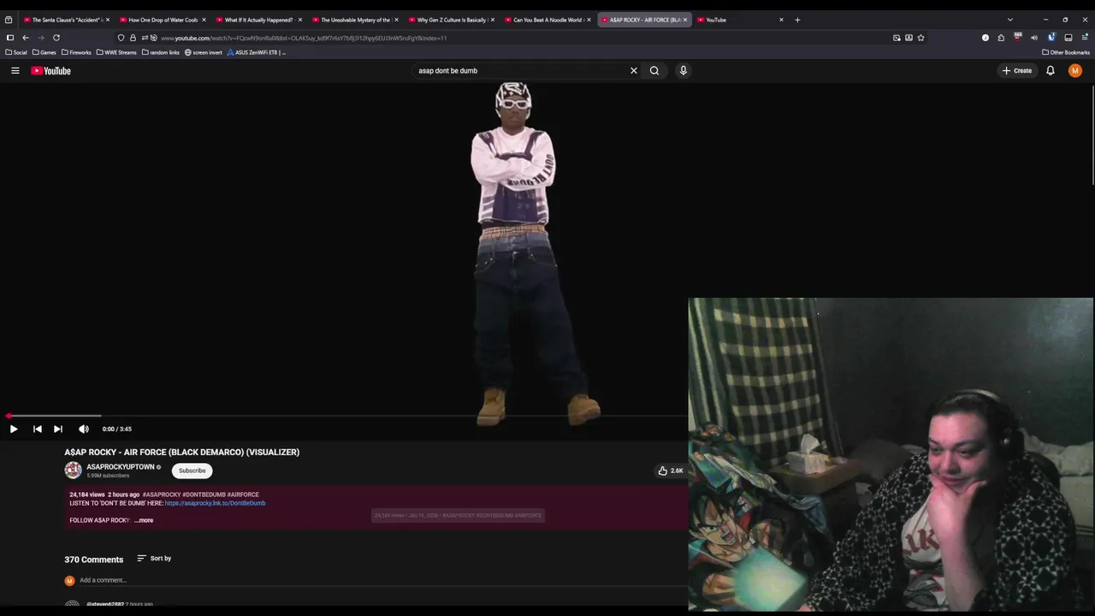Open YouTube notifications bell
Image resolution: width=1095 pixels, height=616 pixels.
1051,71
